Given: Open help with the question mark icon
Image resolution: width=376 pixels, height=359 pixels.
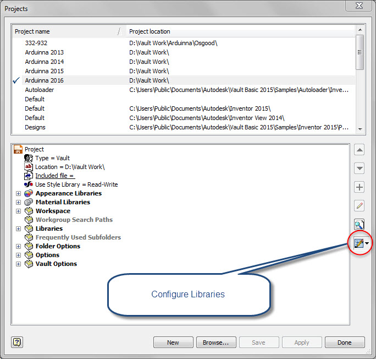Looking at the screenshot, I should tap(17, 342).
